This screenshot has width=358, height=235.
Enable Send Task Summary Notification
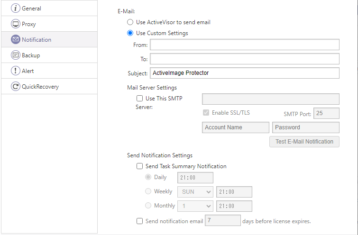tap(139, 166)
